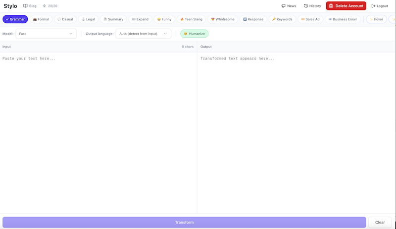This screenshot has height=229, width=396.
Task: Choose the Business Email style chip
Action: pos(343,19)
